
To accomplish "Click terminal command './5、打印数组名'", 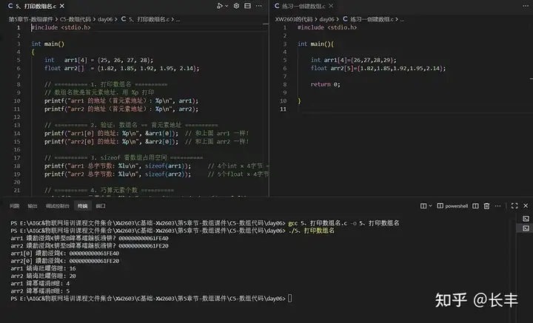I will pyautogui.click(x=311, y=231).
